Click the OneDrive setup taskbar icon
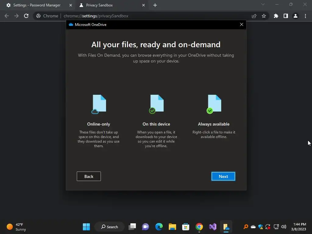312x234 pixels. pos(226,227)
